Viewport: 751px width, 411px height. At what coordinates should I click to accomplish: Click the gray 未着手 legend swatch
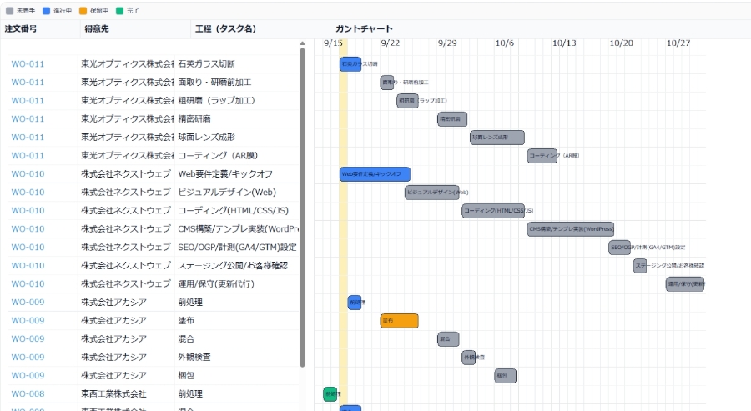tap(9, 10)
